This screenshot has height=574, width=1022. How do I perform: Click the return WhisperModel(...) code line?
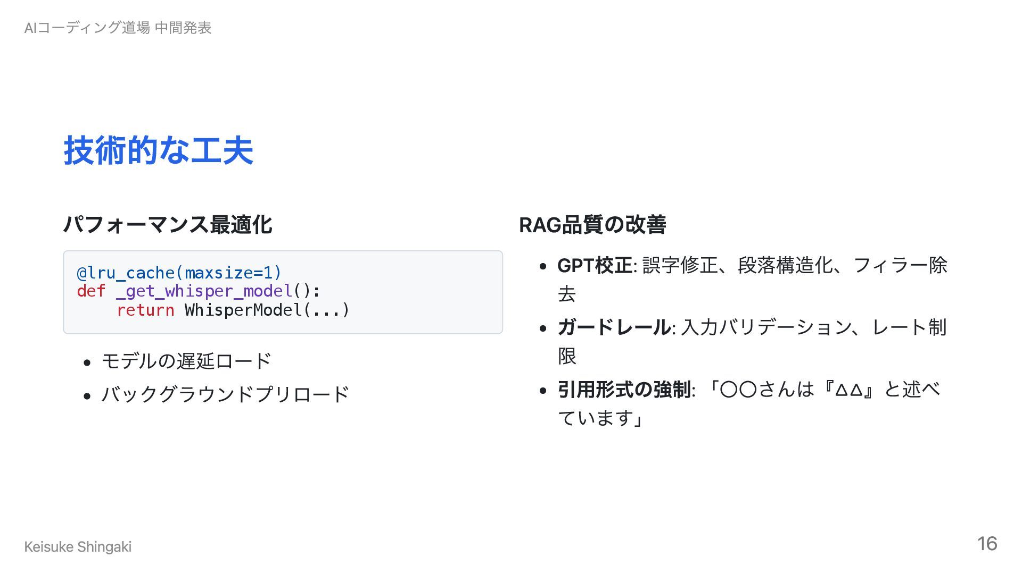233,310
